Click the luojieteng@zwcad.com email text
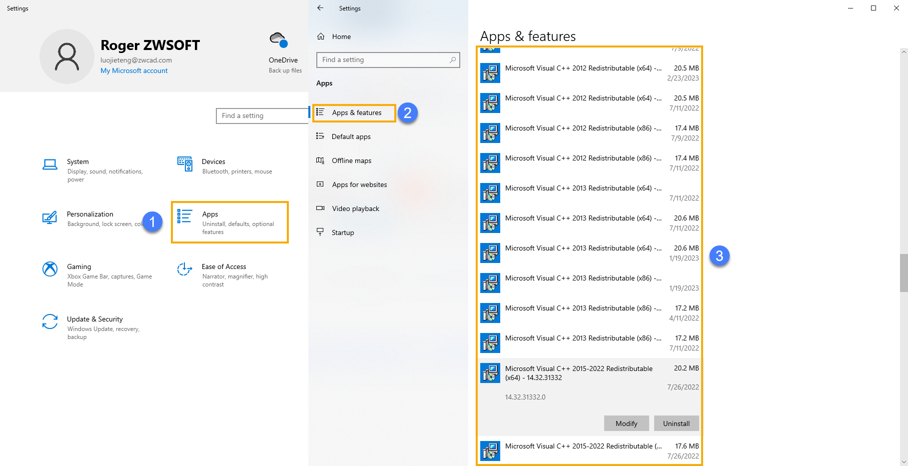 (x=136, y=60)
